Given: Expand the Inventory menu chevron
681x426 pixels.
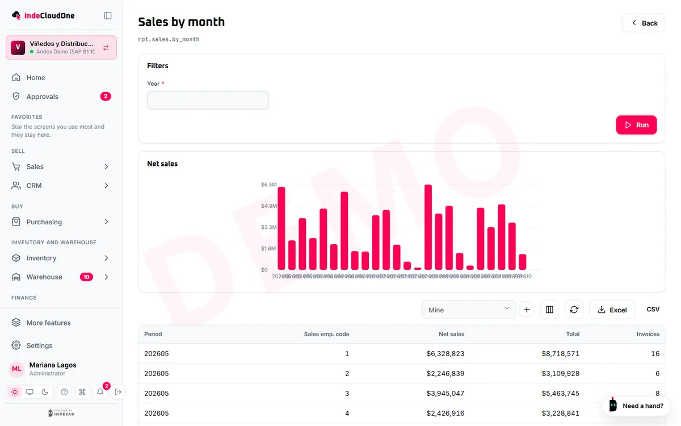Looking at the screenshot, I should (106, 258).
